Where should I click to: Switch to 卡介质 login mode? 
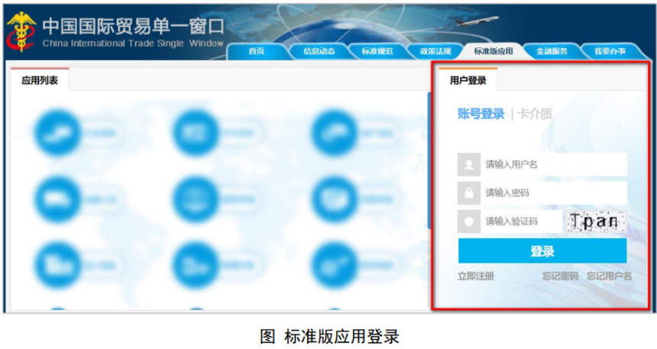(535, 115)
